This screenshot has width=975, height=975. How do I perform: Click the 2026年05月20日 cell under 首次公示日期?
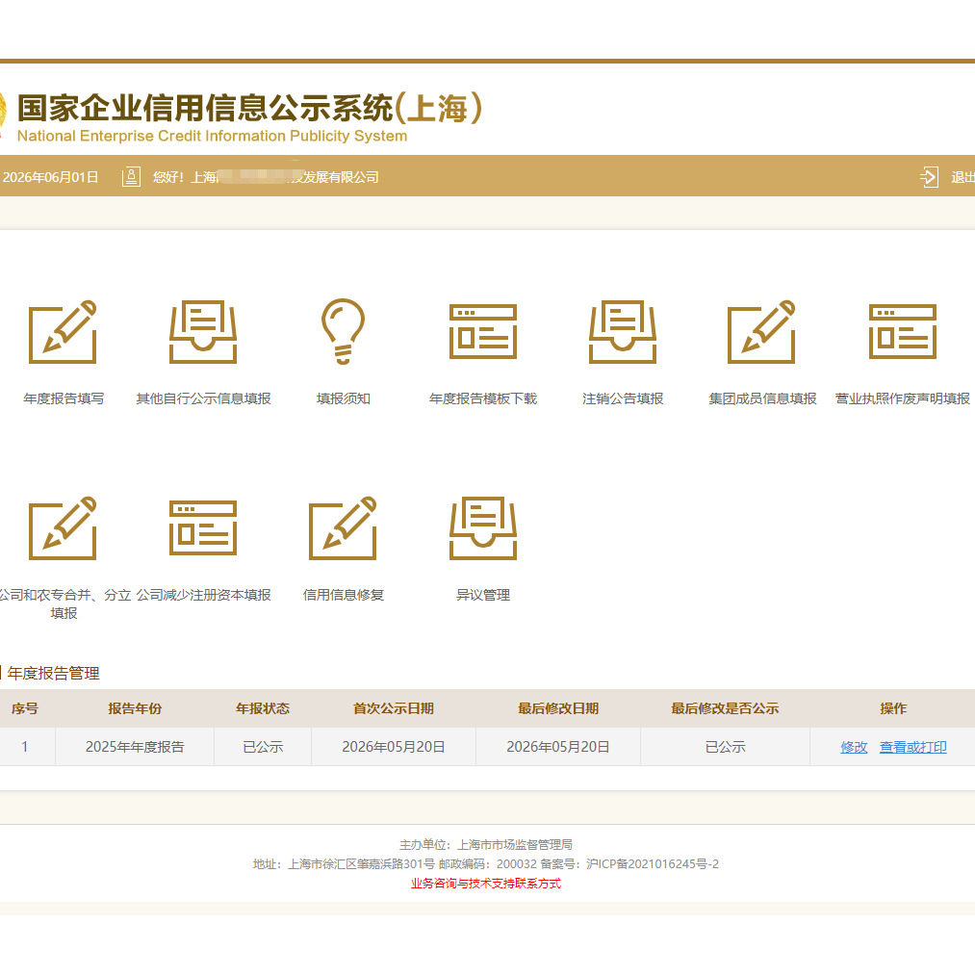pyautogui.click(x=393, y=747)
